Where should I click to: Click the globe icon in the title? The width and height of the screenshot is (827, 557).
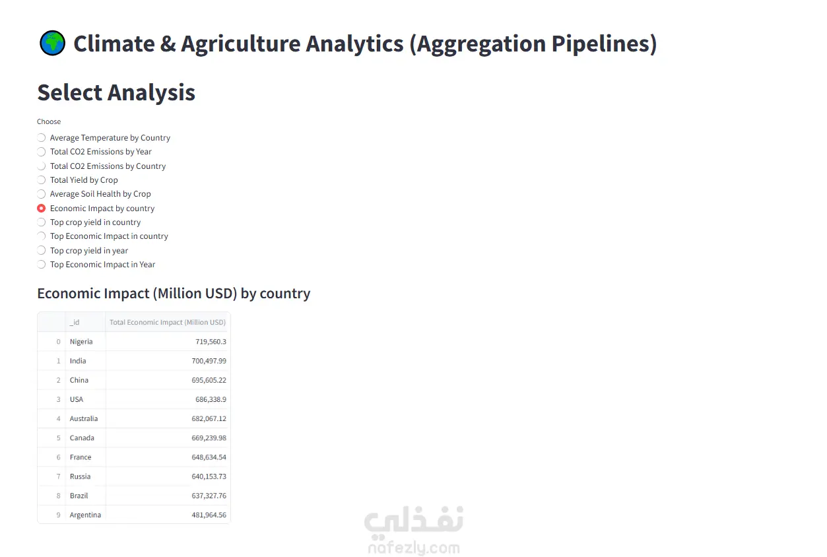[x=53, y=44]
